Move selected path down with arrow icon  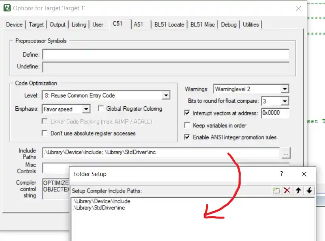(x=310, y=191)
